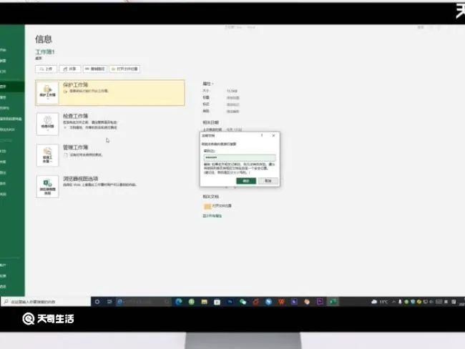Click the Copy Path (复制路径) button
Image resolution: width=465 pixels, height=349 pixels.
[95, 69]
